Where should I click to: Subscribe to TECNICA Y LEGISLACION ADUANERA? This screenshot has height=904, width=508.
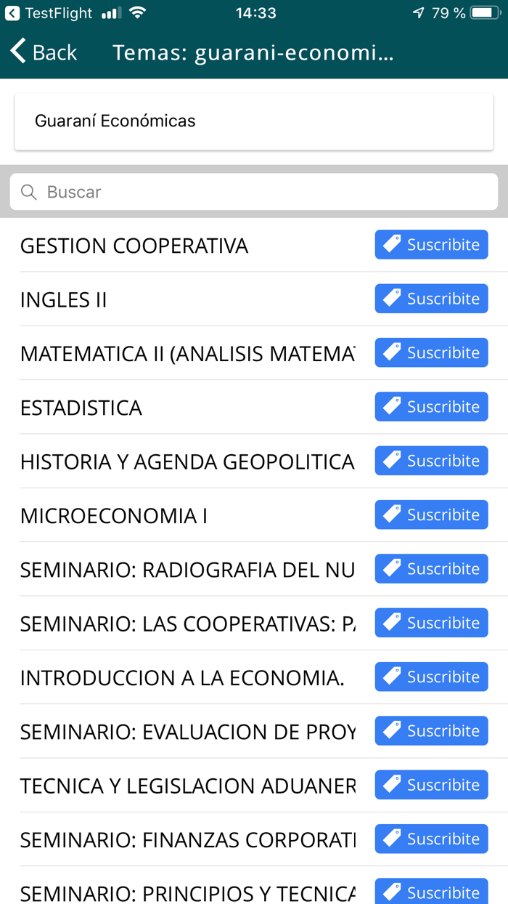coord(431,785)
